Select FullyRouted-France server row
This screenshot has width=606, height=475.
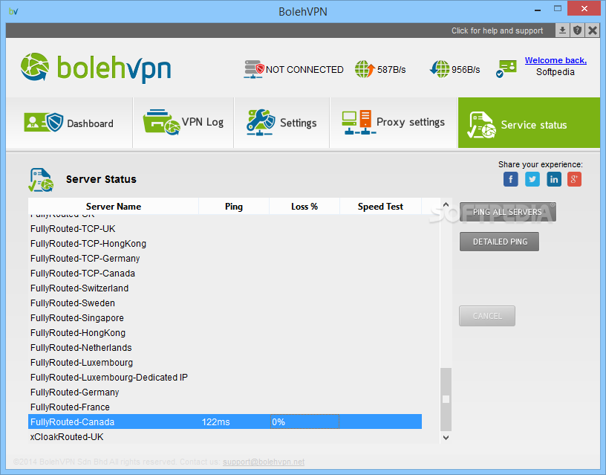coord(225,407)
